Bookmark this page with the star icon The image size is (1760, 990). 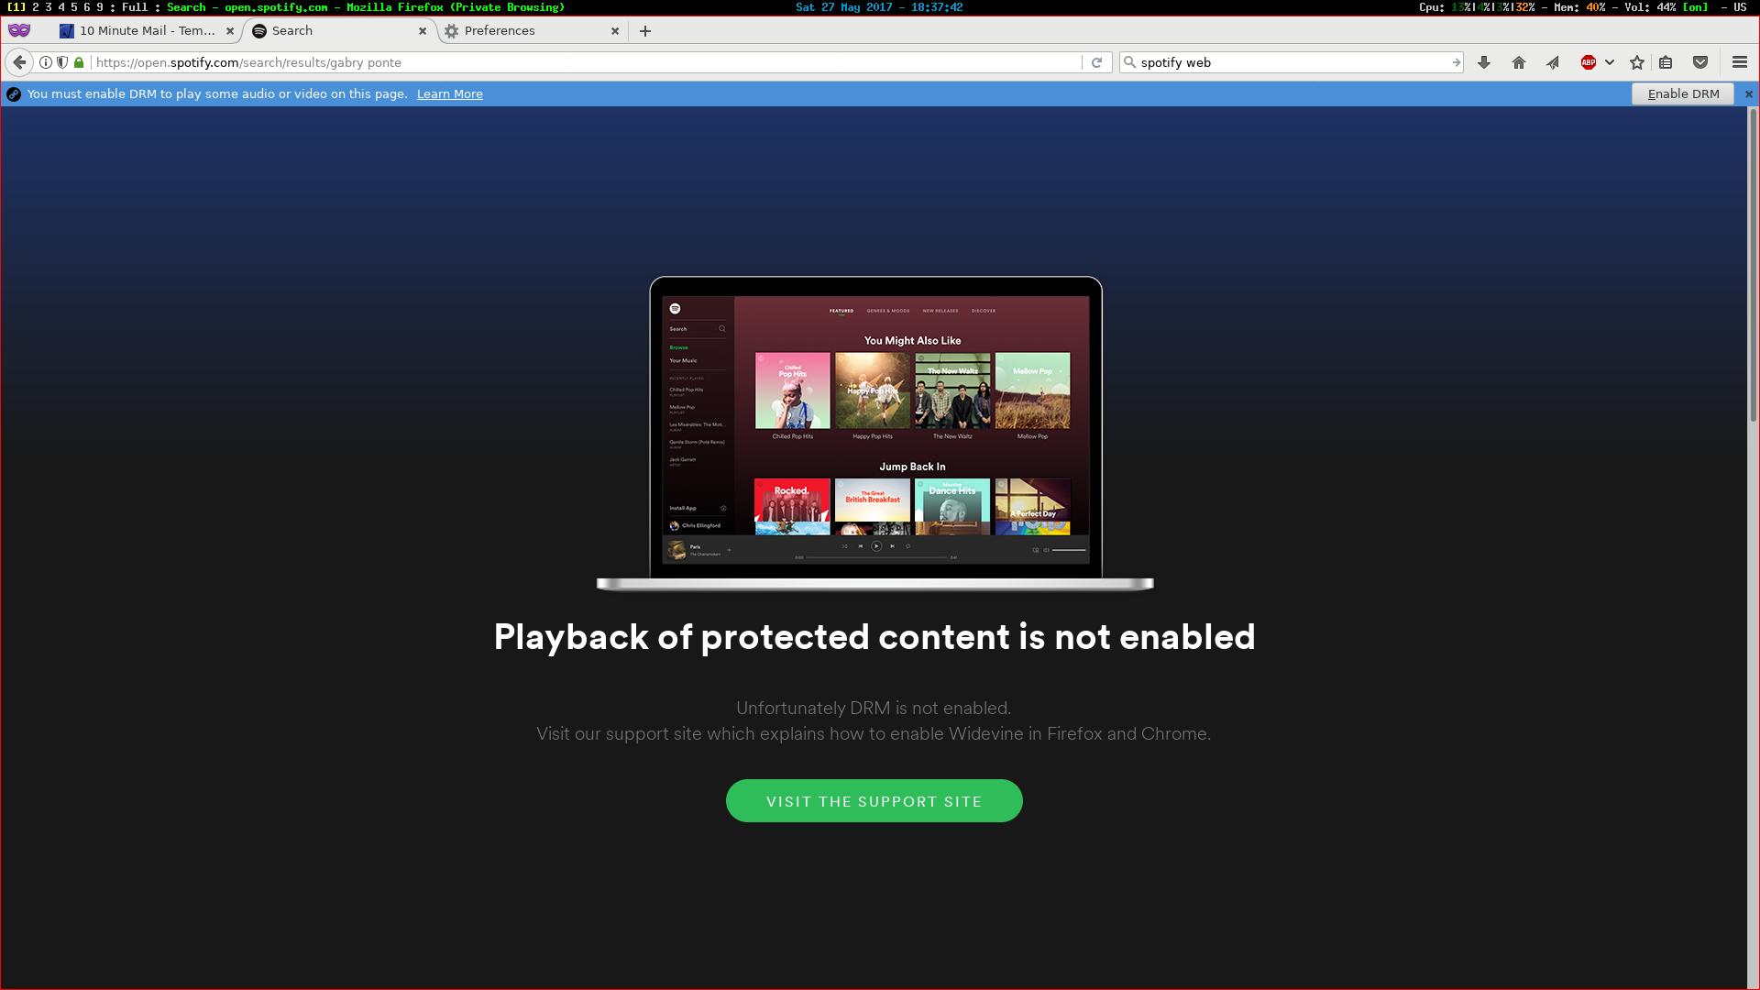click(x=1637, y=62)
